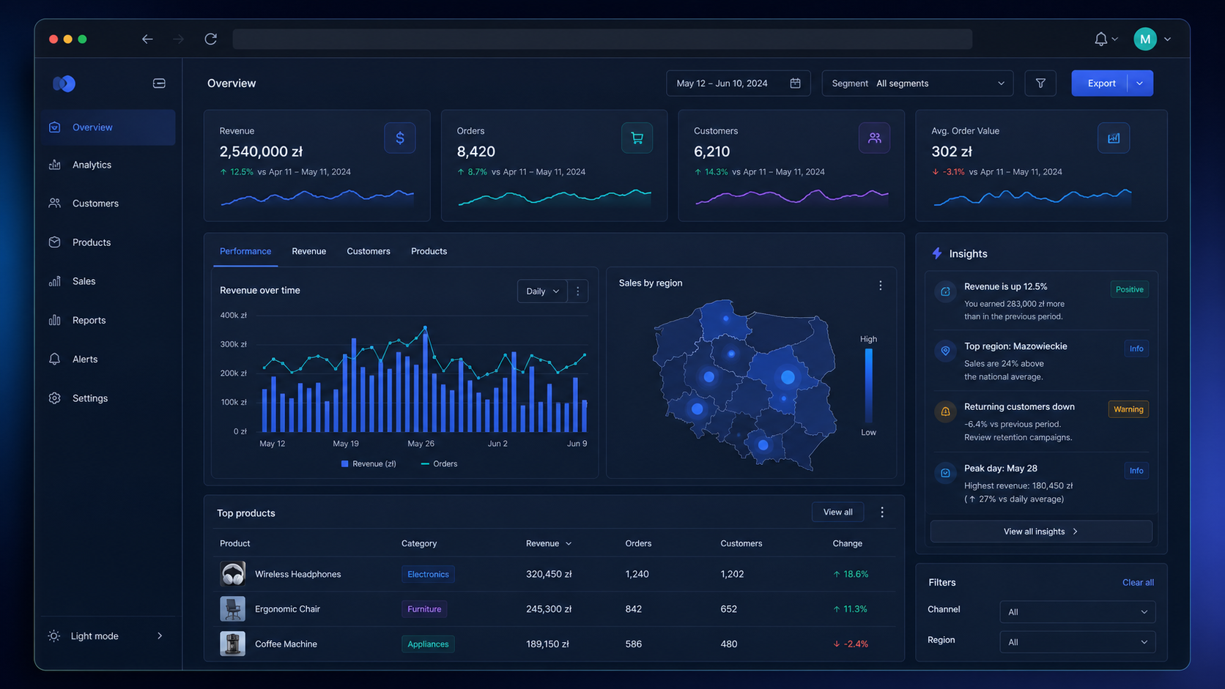Click View all insights
The image size is (1225, 689).
tap(1041, 532)
